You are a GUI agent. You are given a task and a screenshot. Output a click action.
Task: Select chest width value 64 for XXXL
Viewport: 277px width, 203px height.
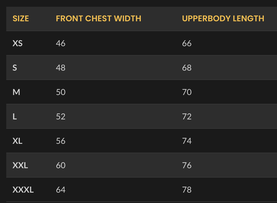(x=60, y=190)
